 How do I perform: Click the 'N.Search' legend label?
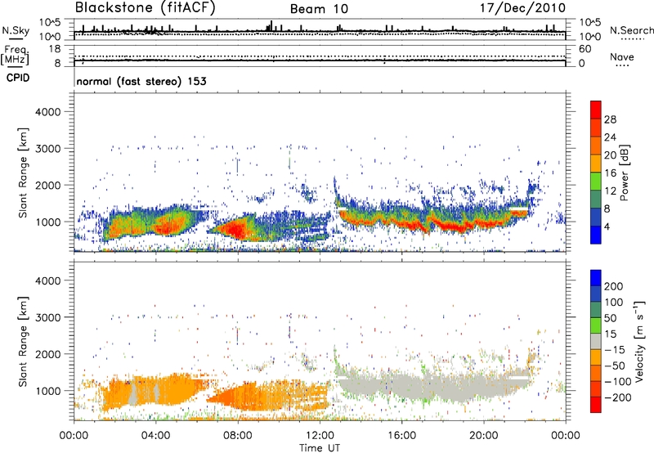click(631, 30)
